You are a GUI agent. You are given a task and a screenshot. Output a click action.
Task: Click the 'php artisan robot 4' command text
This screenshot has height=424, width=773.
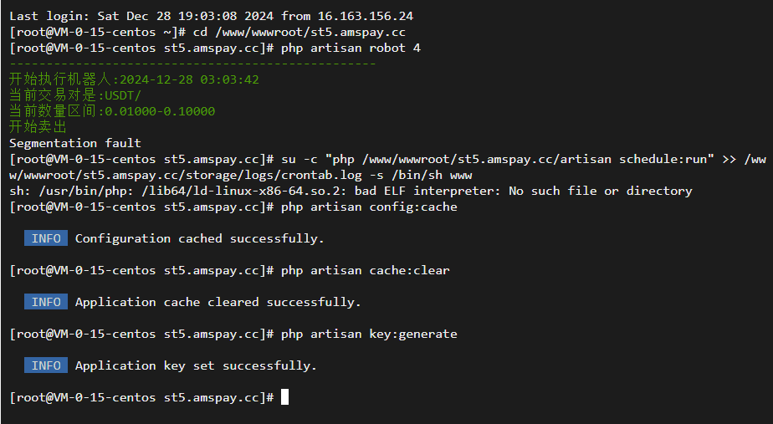(x=351, y=48)
